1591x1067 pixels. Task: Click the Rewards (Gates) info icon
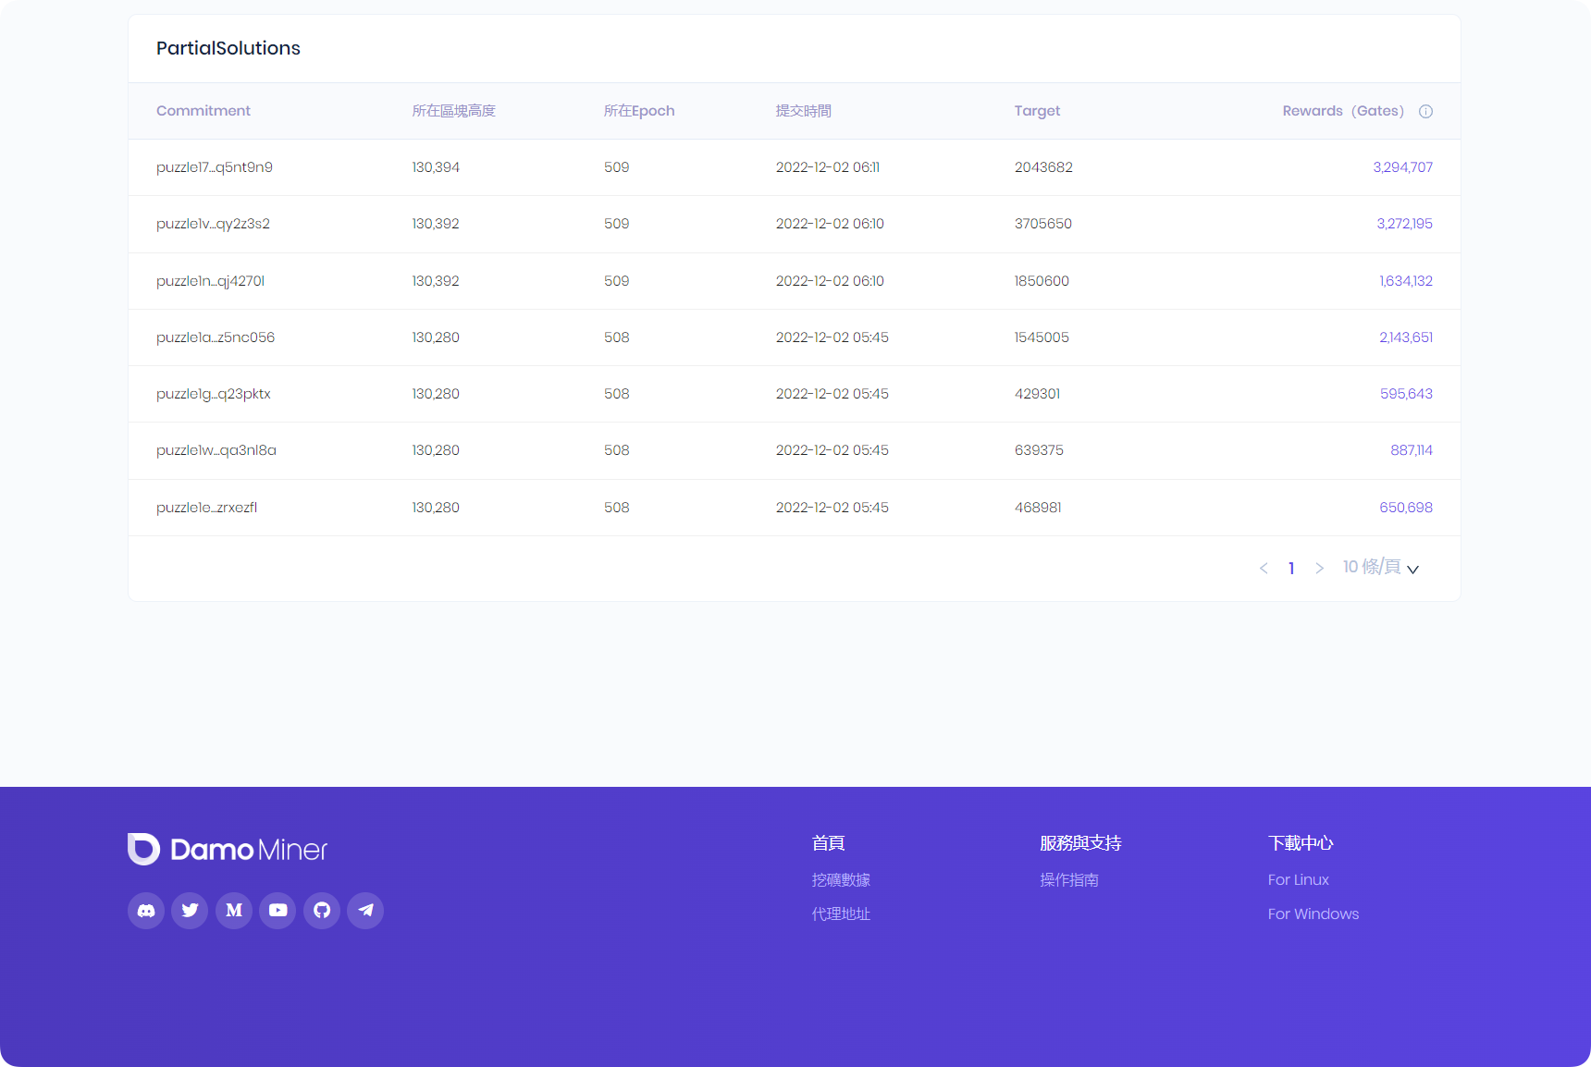pyautogui.click(x=1425, y=111)
